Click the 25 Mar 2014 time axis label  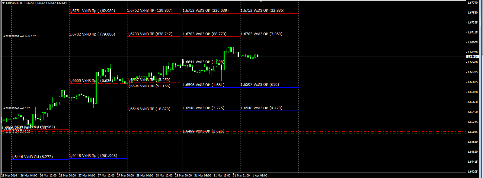9,176
